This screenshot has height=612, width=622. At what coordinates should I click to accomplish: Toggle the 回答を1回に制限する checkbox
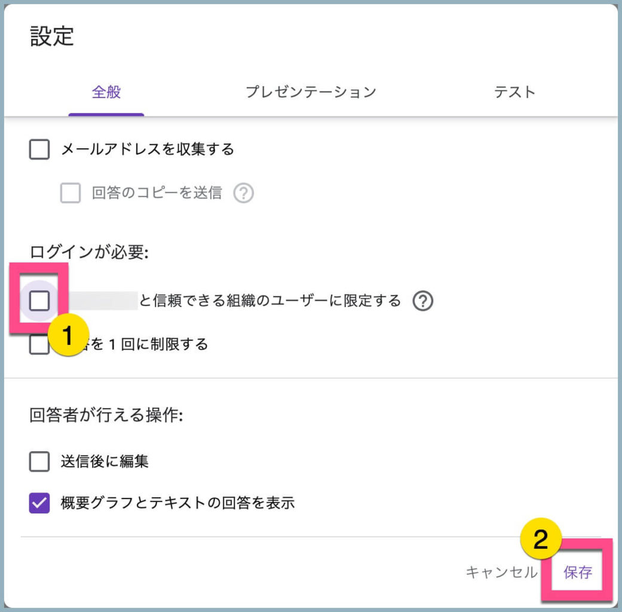tap(38, 346)
